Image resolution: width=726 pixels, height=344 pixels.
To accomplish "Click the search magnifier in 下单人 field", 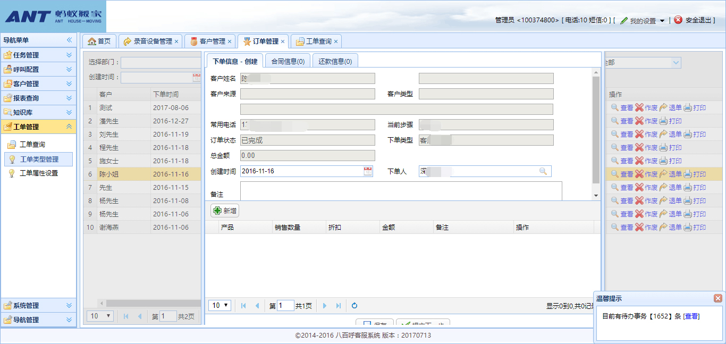I will [543, 171].
